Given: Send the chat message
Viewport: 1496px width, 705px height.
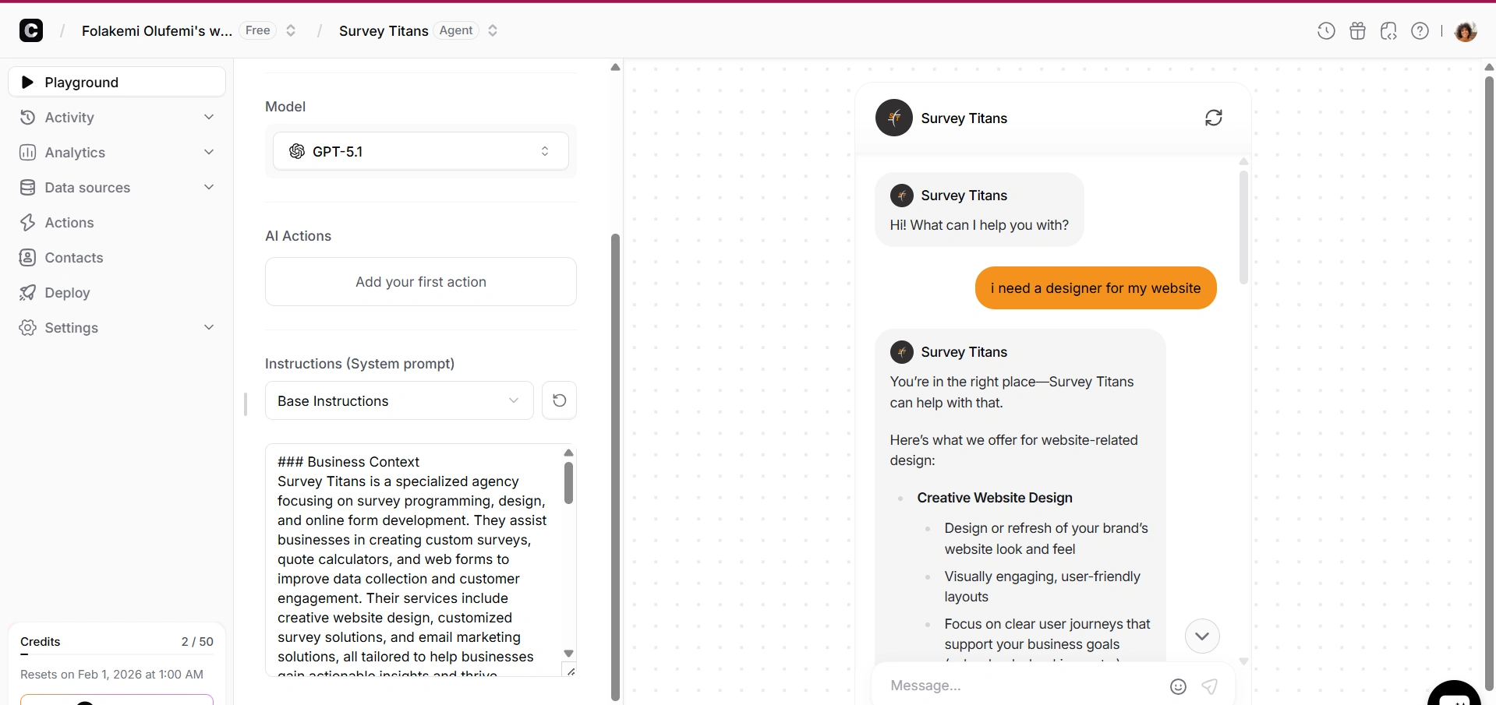Looking at the screenshot, I should [1209, 686].
